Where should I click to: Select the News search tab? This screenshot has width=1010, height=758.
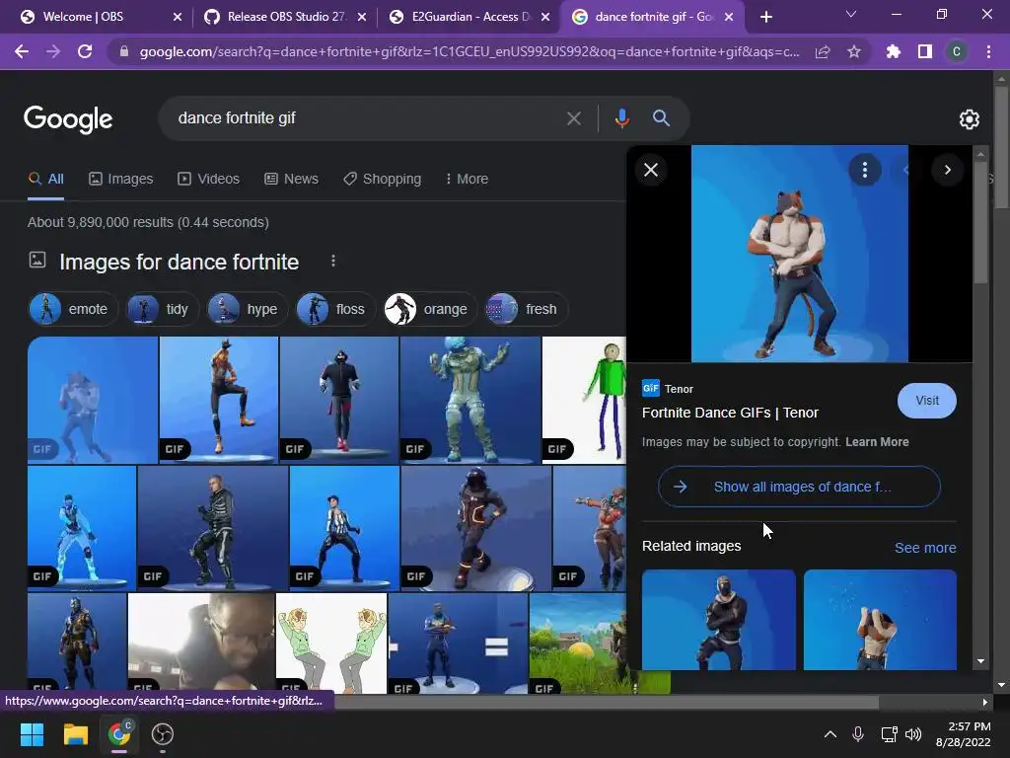point(291,179)
